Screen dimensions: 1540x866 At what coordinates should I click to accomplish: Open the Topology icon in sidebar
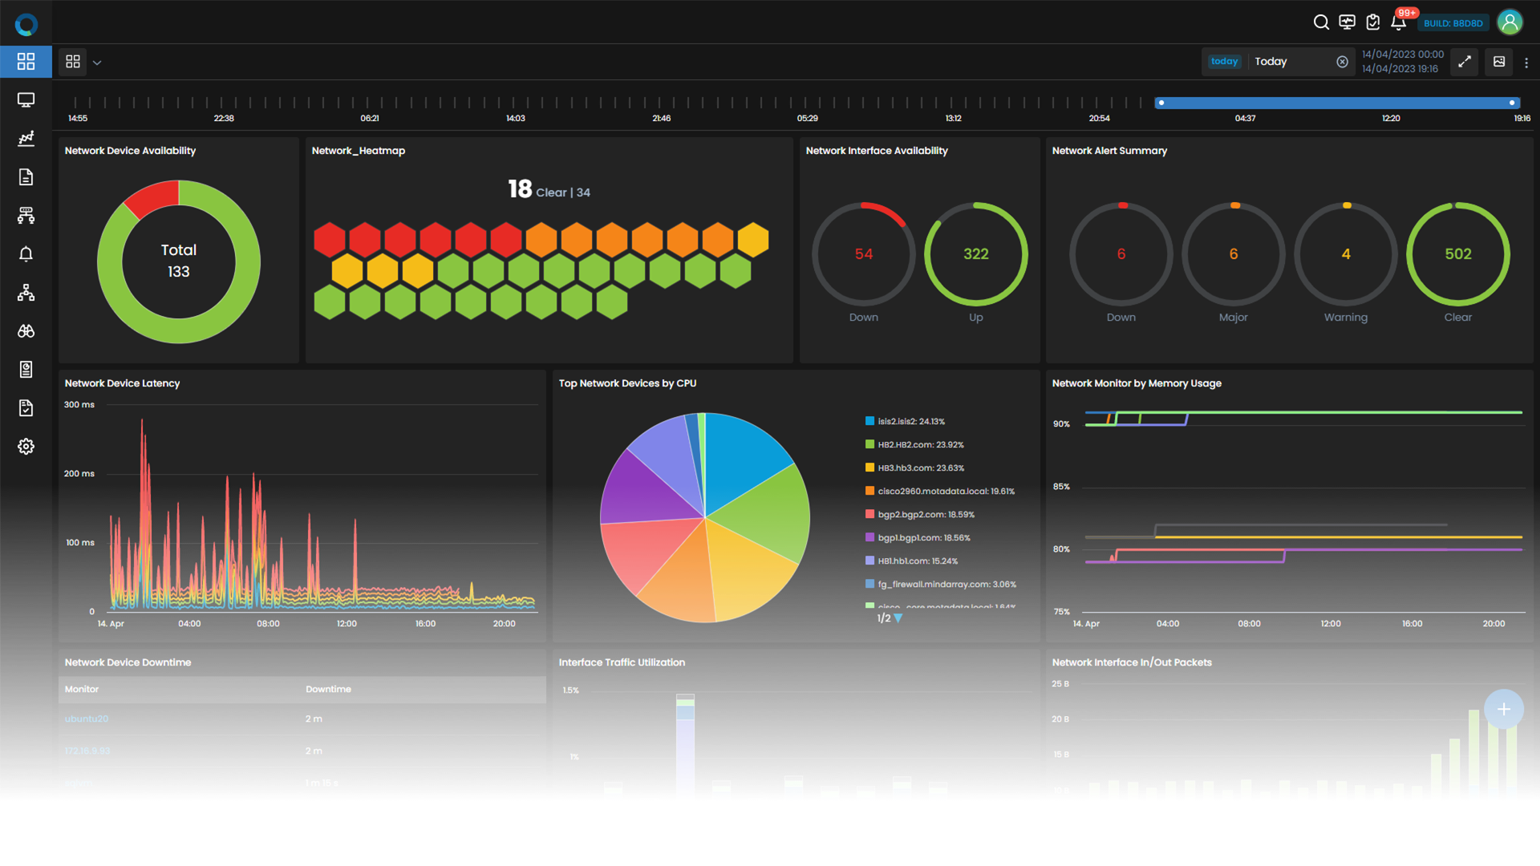click(26, 293)
